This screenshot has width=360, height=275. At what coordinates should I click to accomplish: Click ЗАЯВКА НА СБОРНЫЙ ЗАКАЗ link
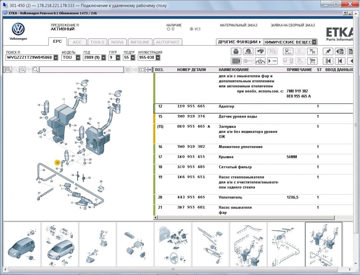click(293, 25)
